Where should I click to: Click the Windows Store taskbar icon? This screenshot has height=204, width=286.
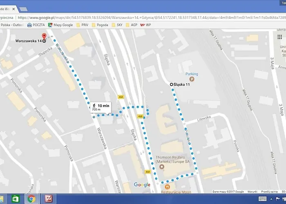click(15, 199)
